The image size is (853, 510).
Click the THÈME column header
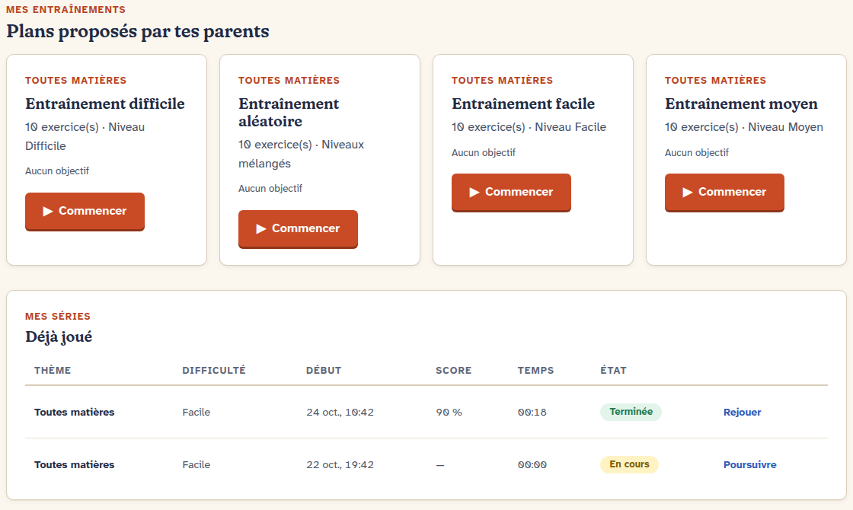coord(53,370)
